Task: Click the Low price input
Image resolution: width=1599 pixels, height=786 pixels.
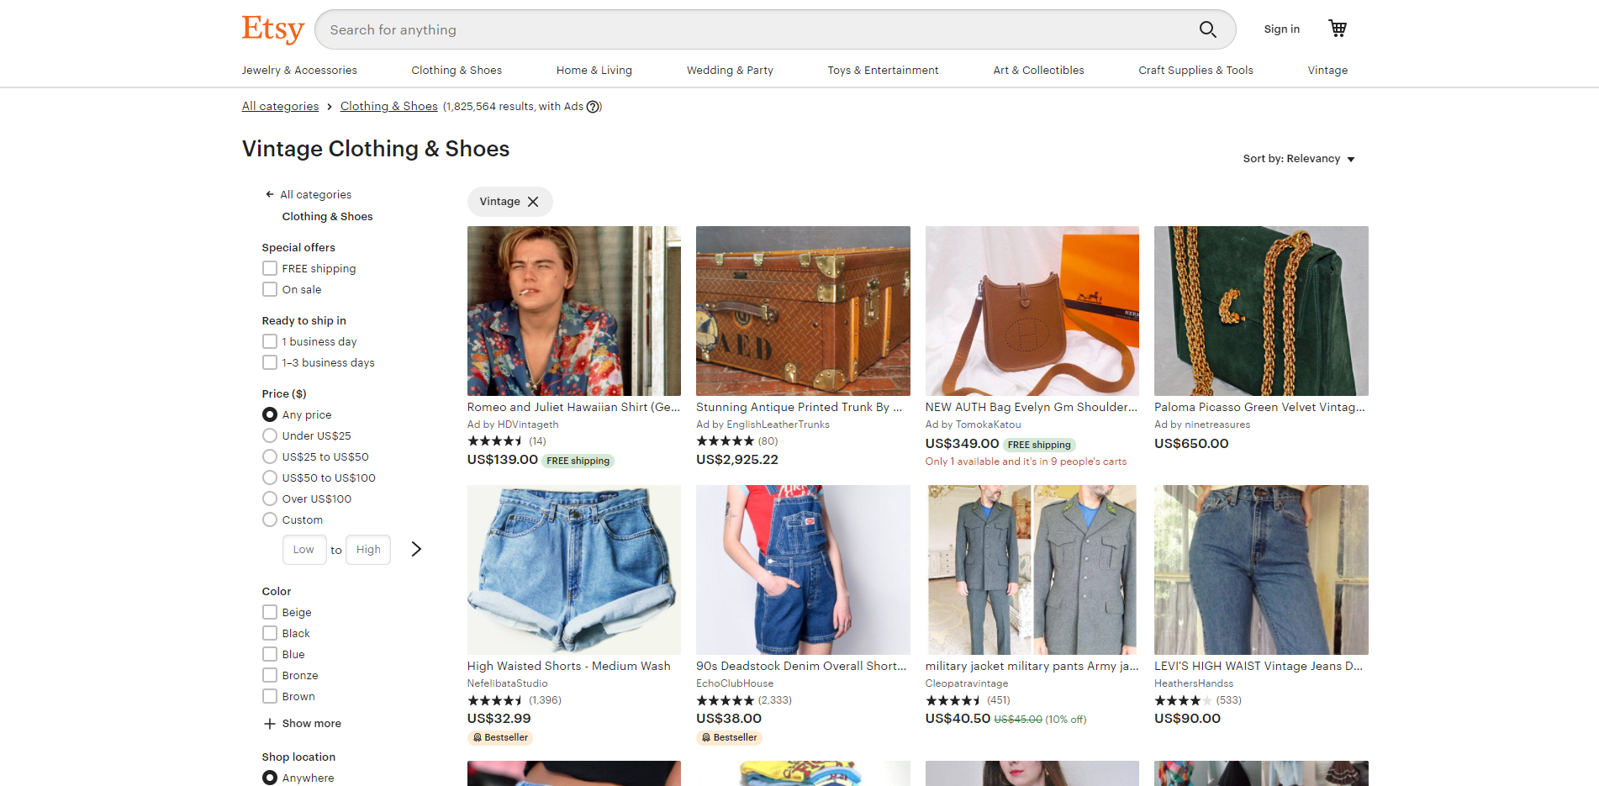Action: pos(303,550)
